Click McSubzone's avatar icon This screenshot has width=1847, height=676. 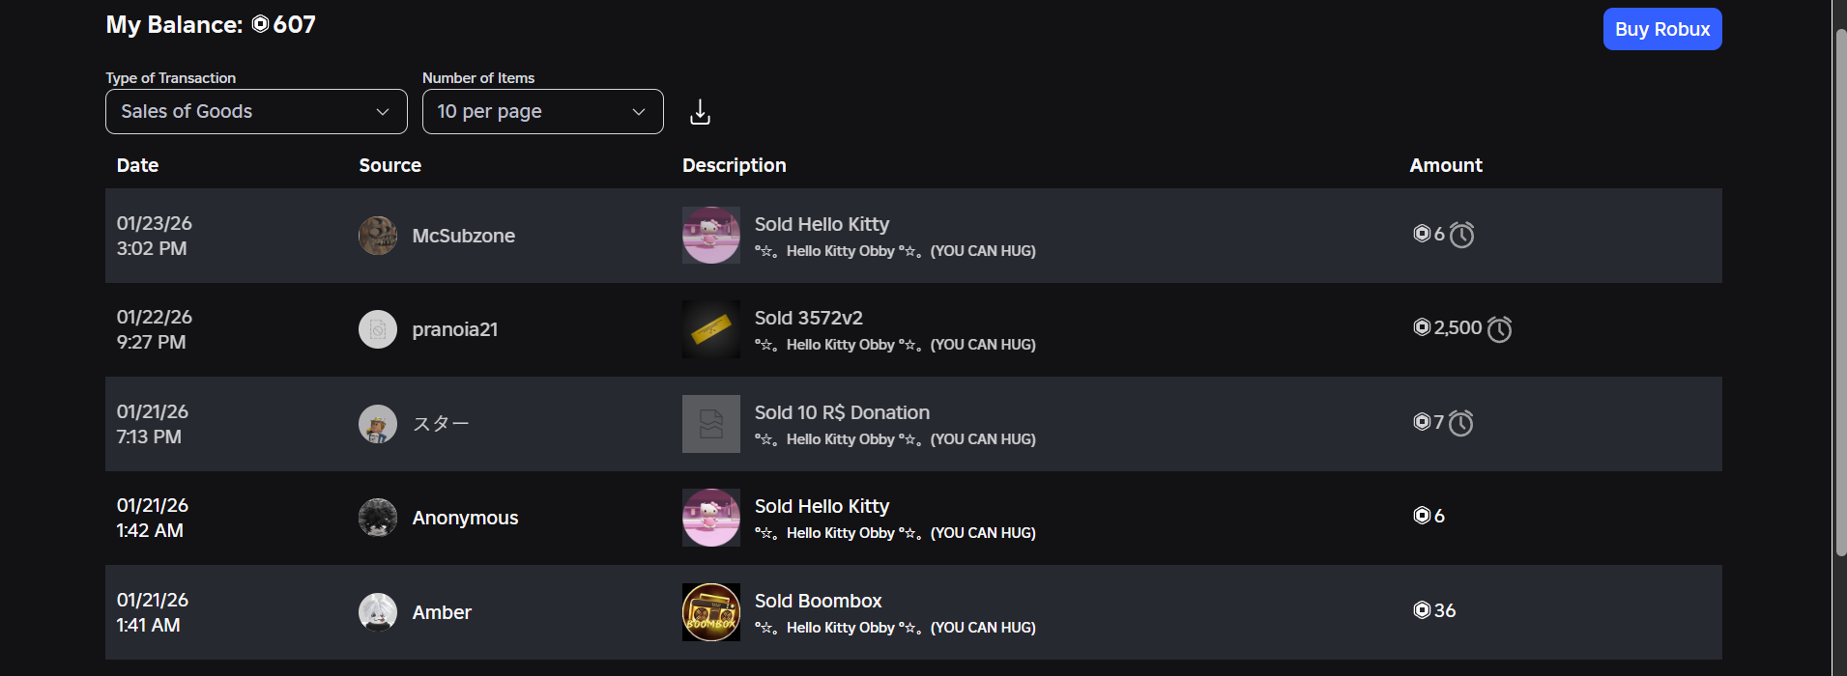tap(378, 236)
